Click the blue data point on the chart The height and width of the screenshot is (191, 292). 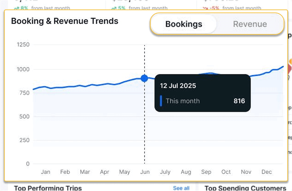[x=145, y=78]
